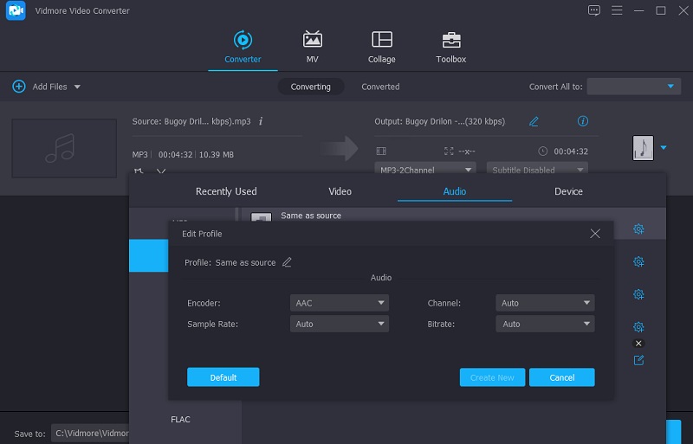This screenshot has height=444, width=693.
Task: Open the Bitrate dropdown
Action: point(545,325)
